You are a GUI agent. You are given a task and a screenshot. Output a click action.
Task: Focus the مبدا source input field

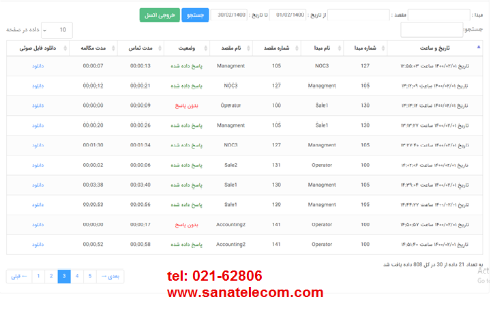point(439,15)
